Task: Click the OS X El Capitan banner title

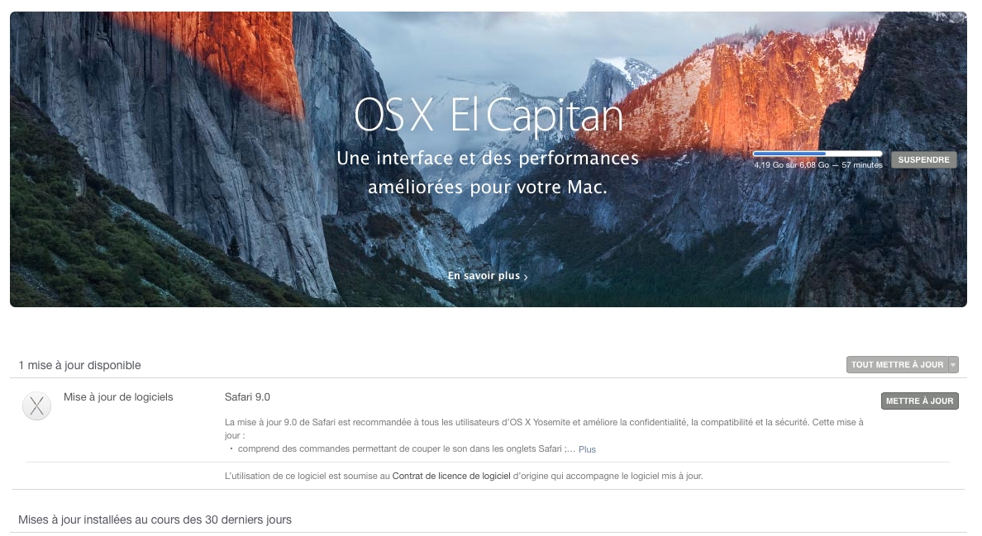Action: [x=489, y=115]
